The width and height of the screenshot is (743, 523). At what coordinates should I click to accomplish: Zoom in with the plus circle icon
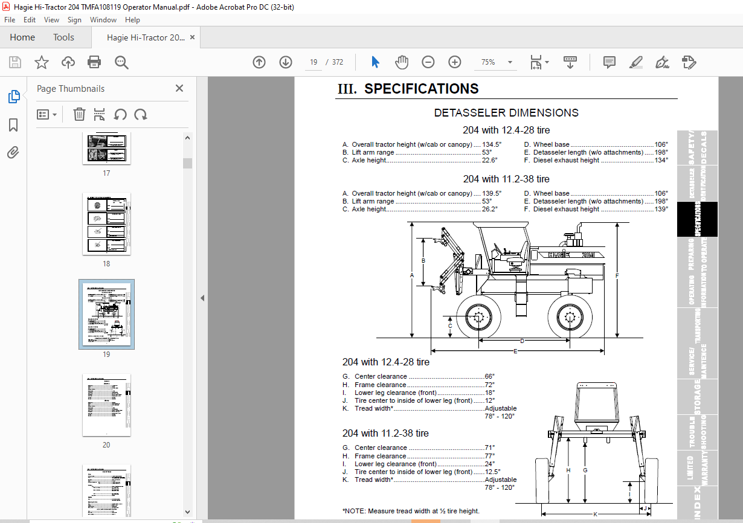click(x=455, y=62)
